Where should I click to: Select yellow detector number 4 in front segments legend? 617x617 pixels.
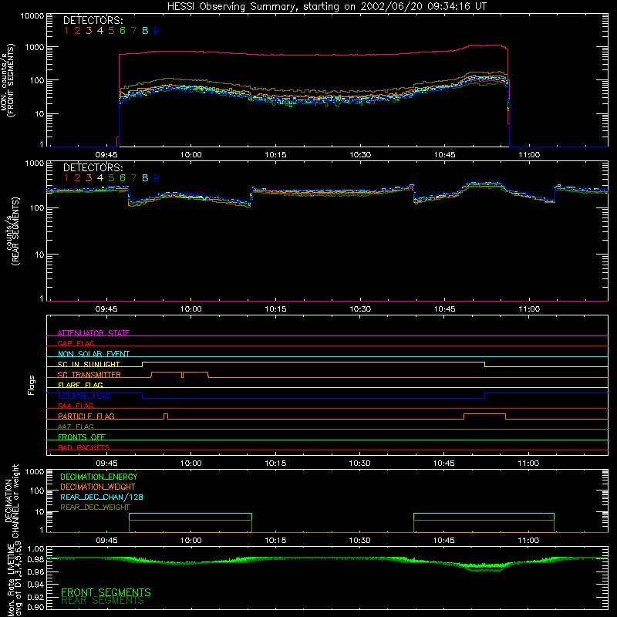pos(100,31)
